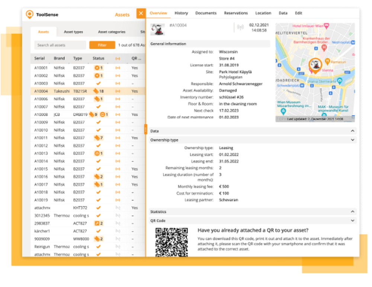Click the connectivity icon for A10004

click(118, 91)
